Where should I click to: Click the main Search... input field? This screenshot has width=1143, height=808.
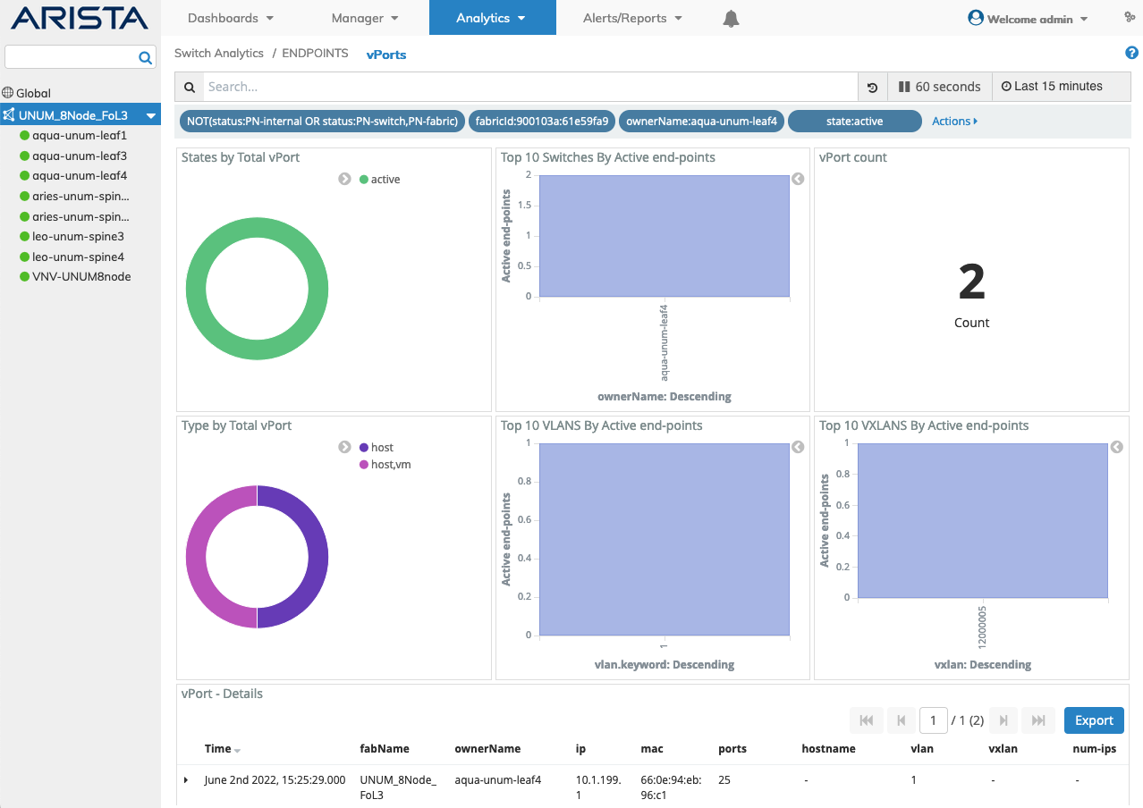pos(529,87)
